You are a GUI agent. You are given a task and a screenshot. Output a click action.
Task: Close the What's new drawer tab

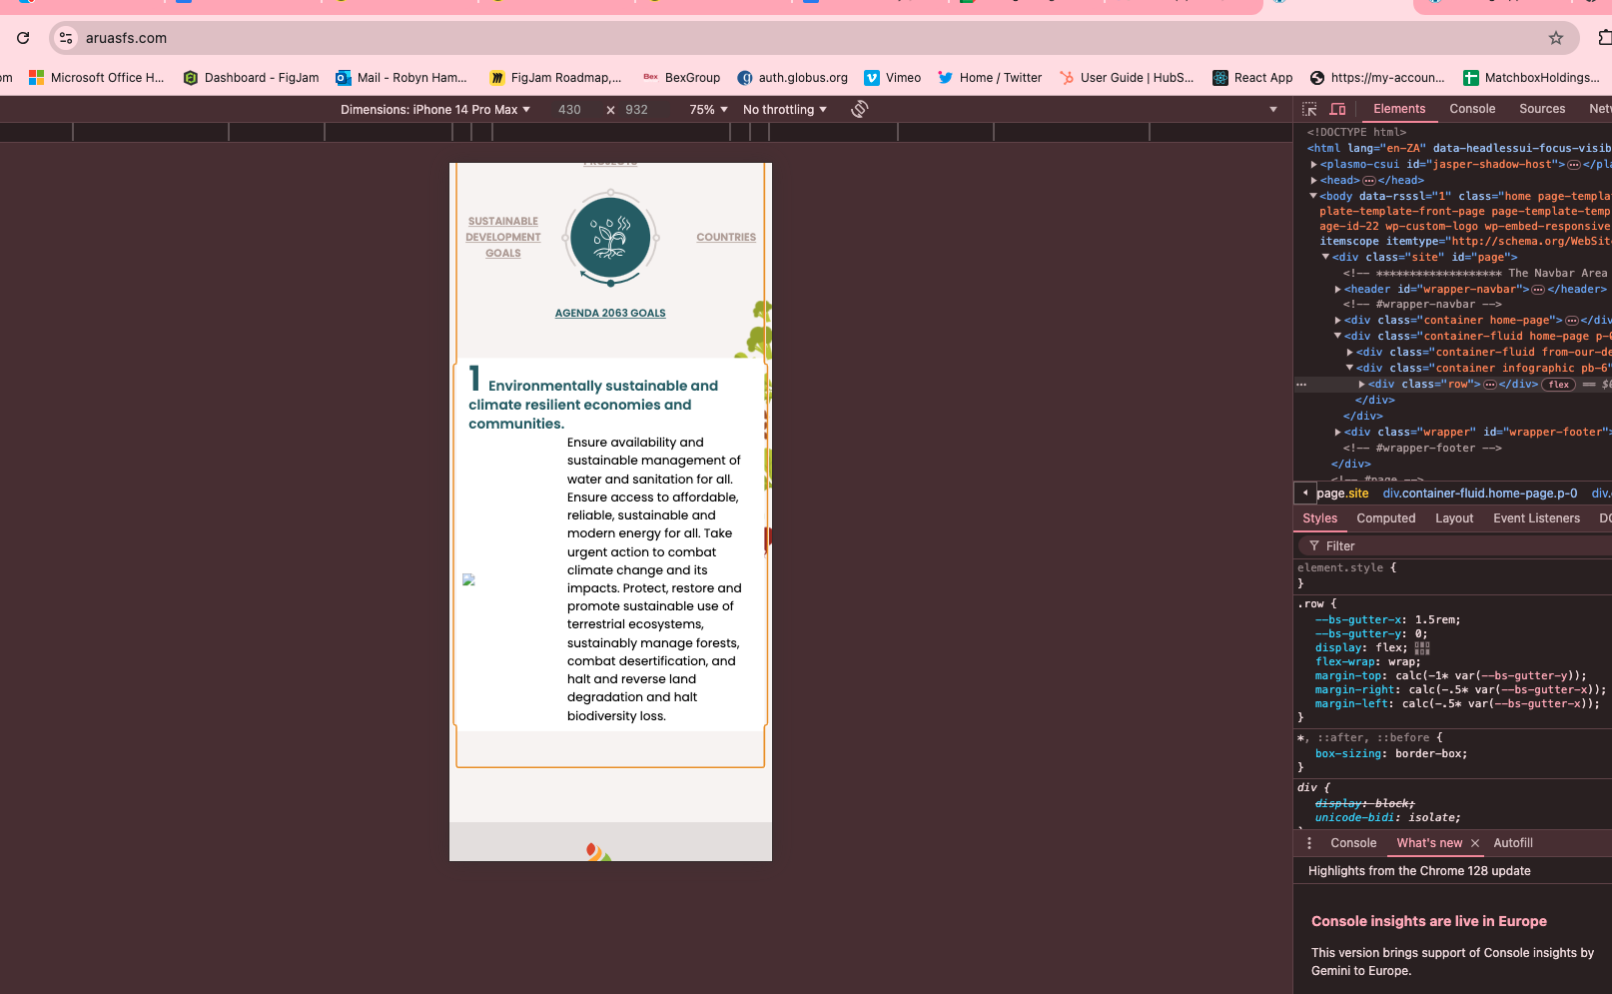click(1475, 843)
